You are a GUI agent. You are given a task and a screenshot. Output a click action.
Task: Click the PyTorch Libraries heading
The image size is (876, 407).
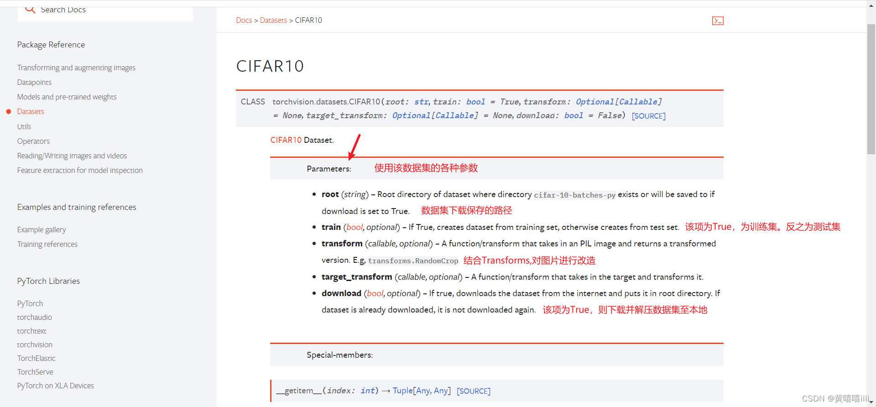48,281
